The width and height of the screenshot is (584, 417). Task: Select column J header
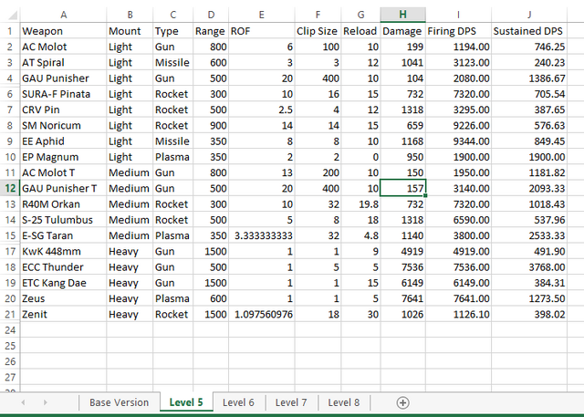coord(536,15)
